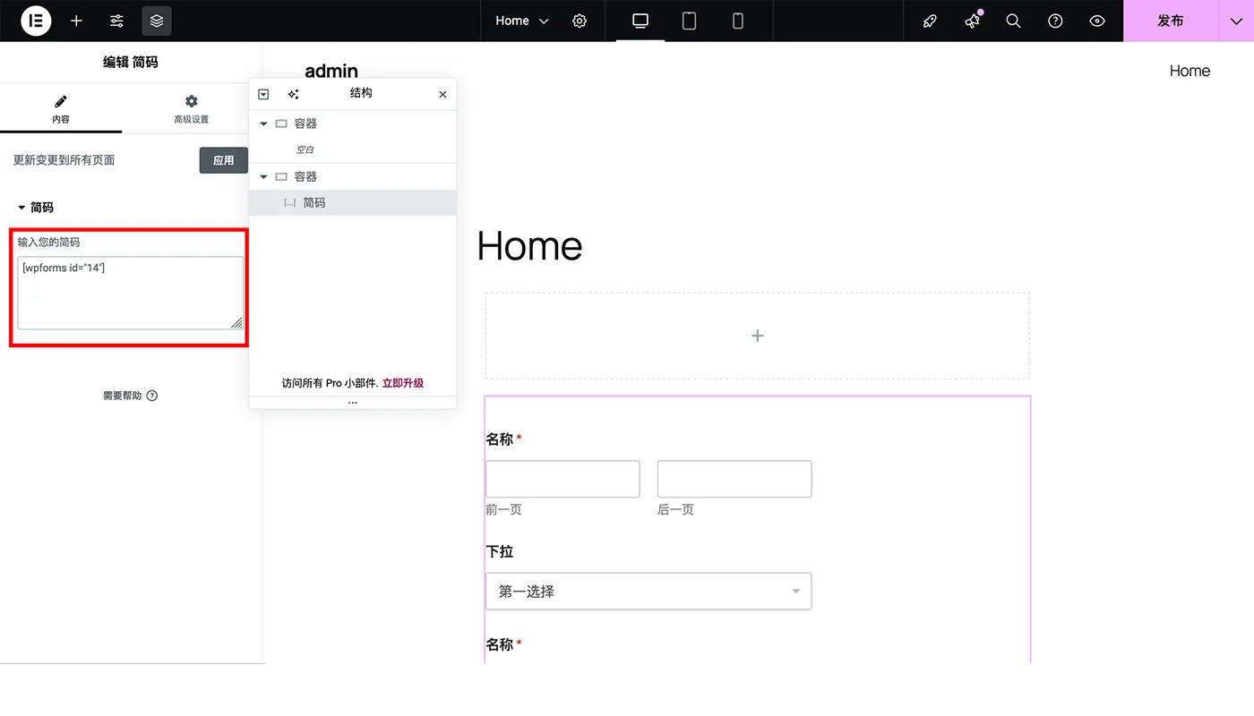
Task: Switch to mobile preview mode
Action: (736, 20)
